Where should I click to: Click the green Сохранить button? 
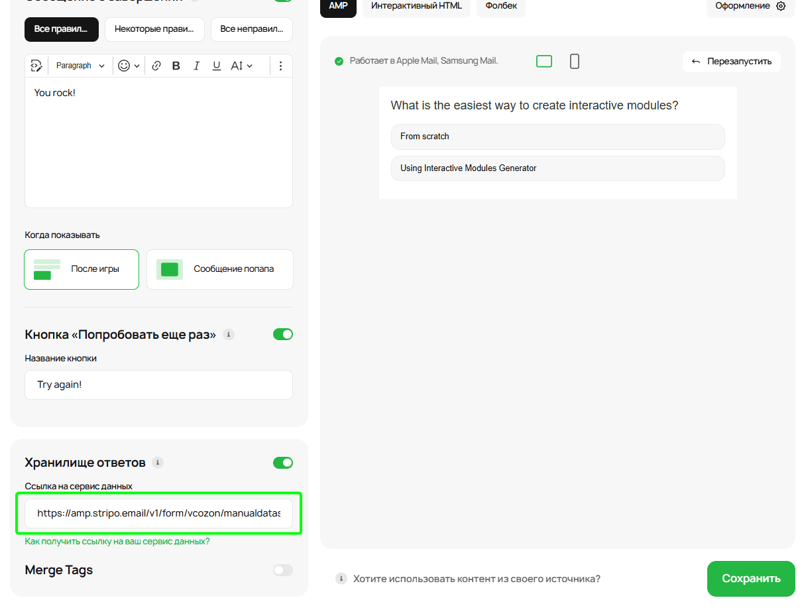pyautogui.click(x=750, y=578)
